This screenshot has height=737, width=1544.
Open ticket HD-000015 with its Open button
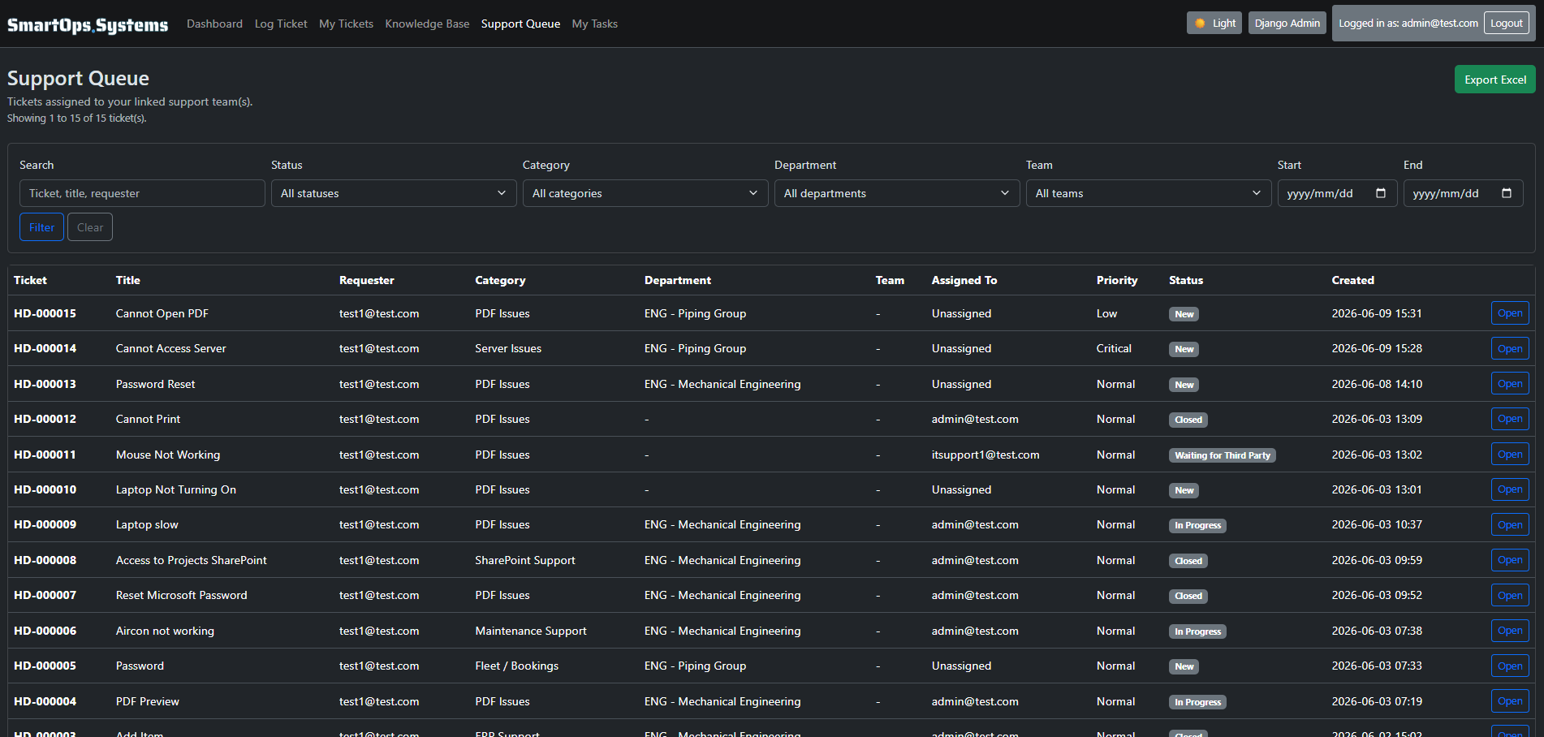click(x=1510, y=313)
